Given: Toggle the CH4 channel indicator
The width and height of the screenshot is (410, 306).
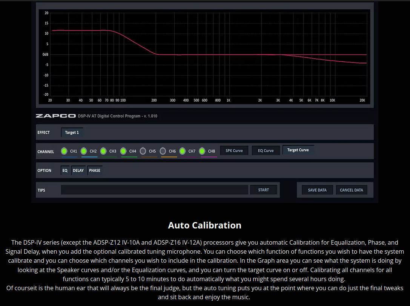Looking at the screenshot, I should 123,151.
